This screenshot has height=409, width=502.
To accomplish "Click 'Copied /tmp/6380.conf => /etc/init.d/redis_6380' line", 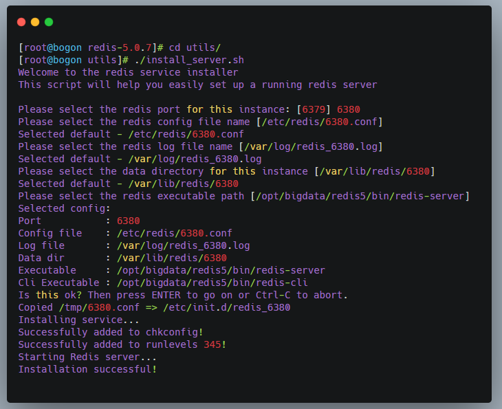I will 154,307.
